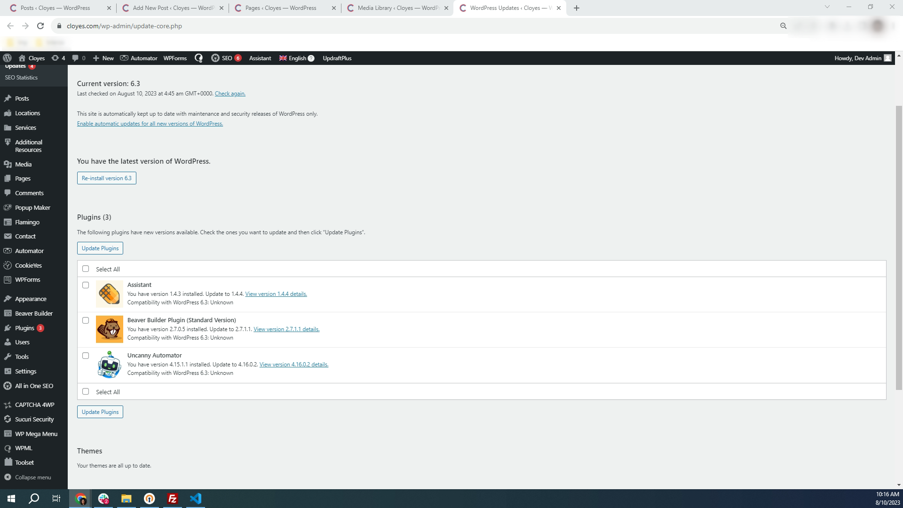Viewport: 903px width, 508px height.
Task: Click the Media icon in sidebar
Action: tap(8, 164)
